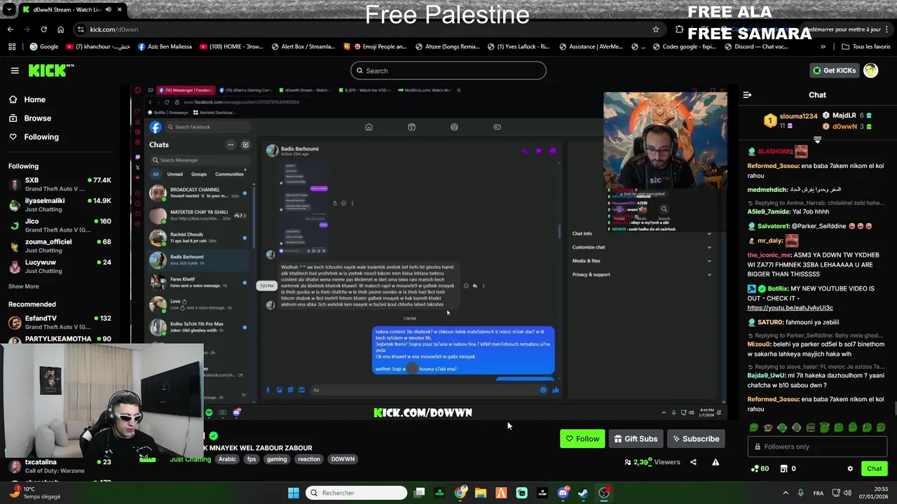This screenshot has width=897, height=504.
Task: Click the KICK logo
Action: coord(51,70)
